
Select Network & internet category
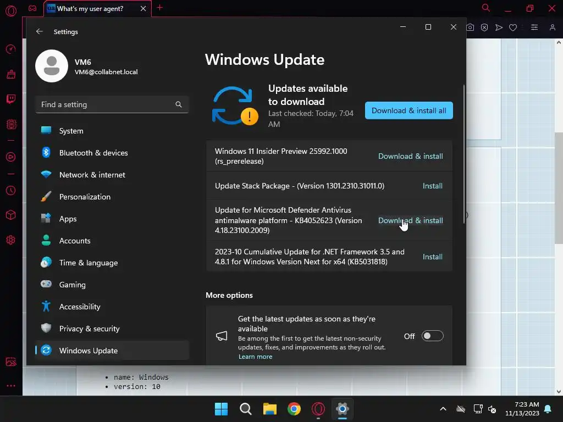[x=112, y=175]
